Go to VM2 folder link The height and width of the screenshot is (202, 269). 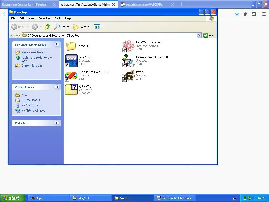coord(24,95)
